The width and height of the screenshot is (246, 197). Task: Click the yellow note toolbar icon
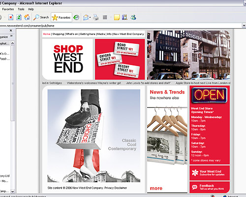[117, 17]
